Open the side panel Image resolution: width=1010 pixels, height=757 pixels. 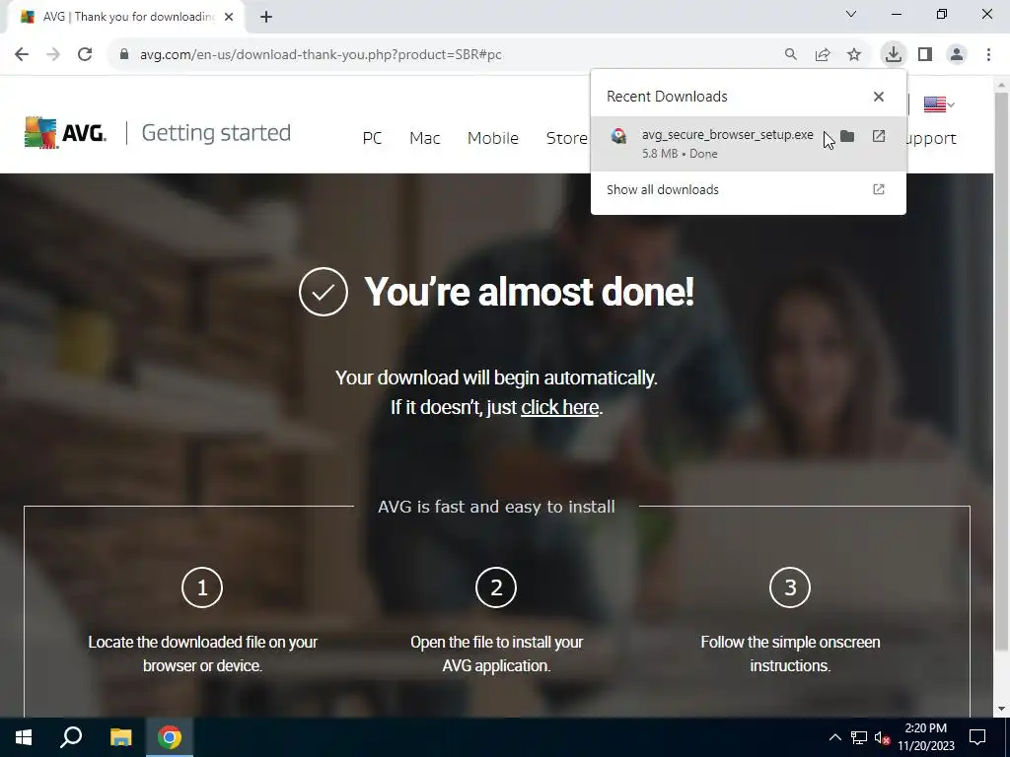point(925,55)
